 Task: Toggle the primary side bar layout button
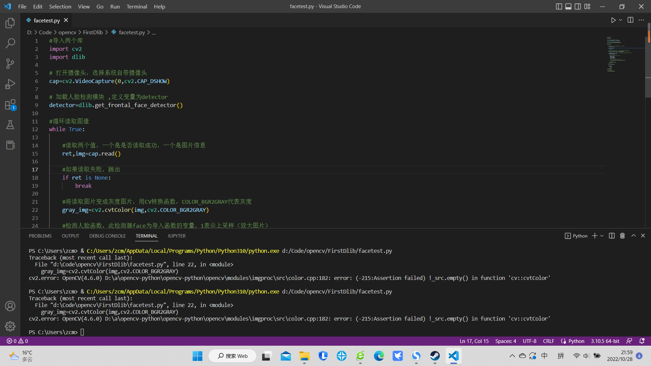[x=559, y=6]
